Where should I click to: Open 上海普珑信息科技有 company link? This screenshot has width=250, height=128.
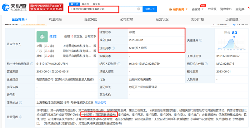77,46
